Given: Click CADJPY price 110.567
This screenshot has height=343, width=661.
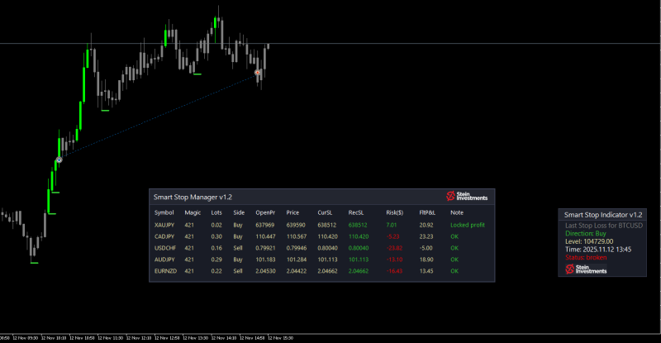Looking at the screenshot, I should coord(297,236).
